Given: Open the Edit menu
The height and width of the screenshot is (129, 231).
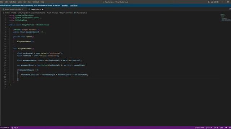Looking at the screenshot, I should [x=6, y=2].
